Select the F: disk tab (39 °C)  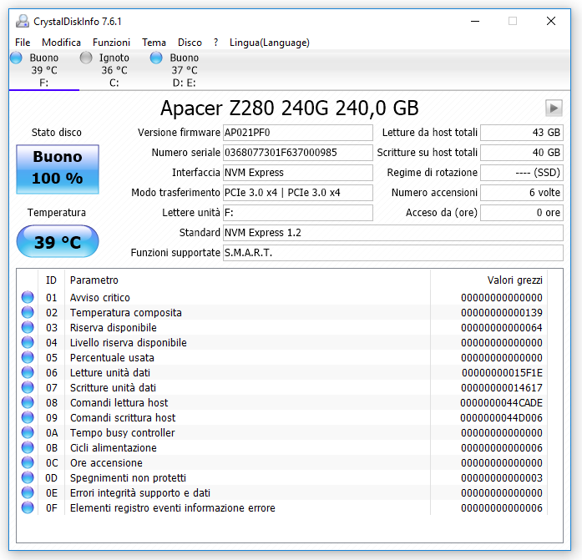43,70
